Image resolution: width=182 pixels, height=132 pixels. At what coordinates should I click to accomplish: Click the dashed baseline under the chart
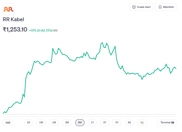coord(90,114)
